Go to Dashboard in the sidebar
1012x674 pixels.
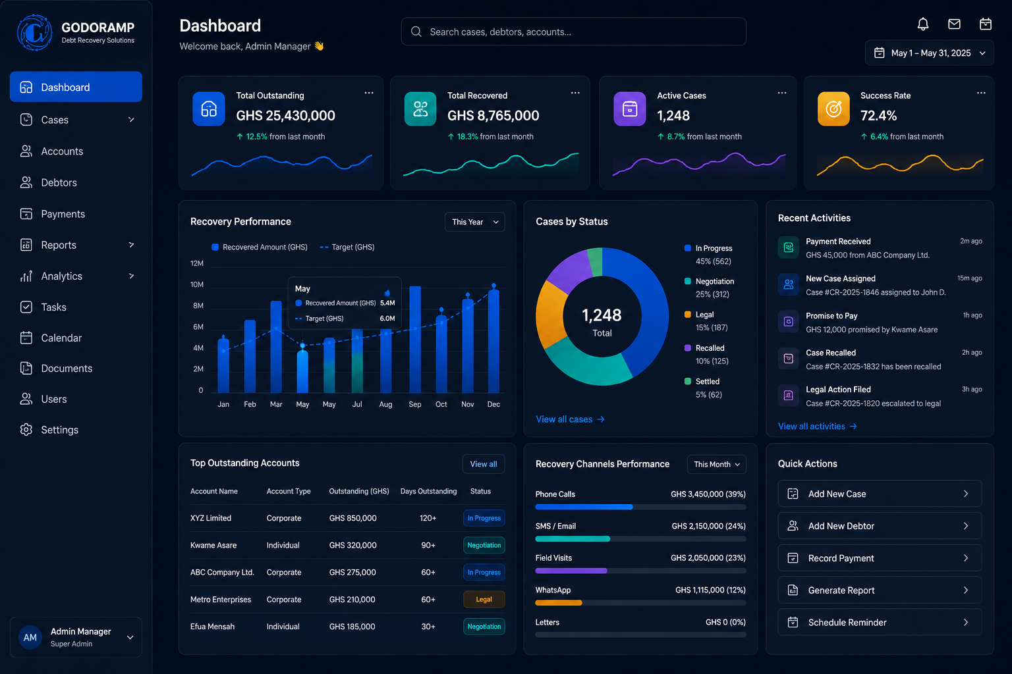pos(76,87)
